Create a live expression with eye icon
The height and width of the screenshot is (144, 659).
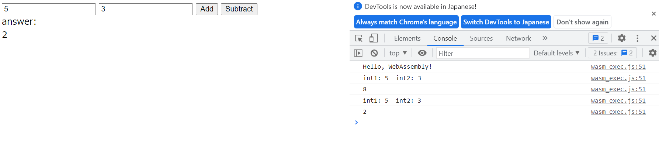point(422,53)
